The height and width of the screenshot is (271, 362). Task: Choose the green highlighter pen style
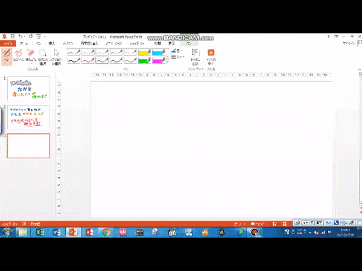point(144,60)
